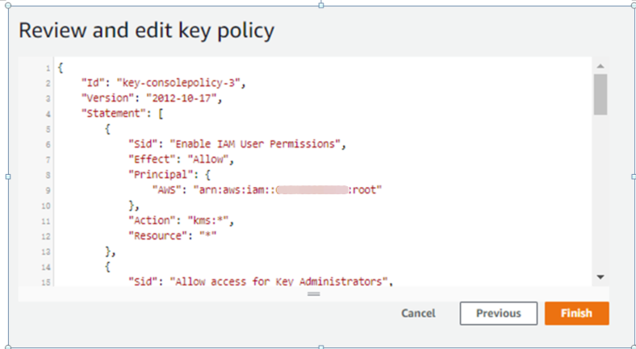Click the left middle selection handle
The width and height of the screenshot is (636, 349).
pyautogui.click(x=8, y=177)
